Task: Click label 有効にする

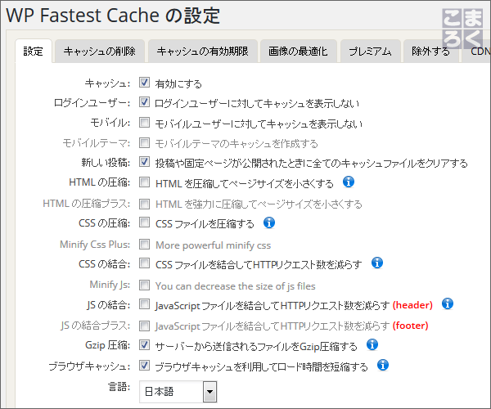Action: point(178,83)
